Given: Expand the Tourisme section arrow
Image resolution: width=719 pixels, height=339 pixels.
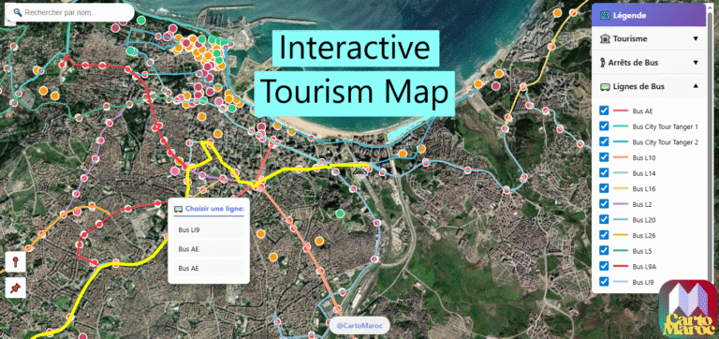Looking at the screenshot, I should (x=696, y=38).
